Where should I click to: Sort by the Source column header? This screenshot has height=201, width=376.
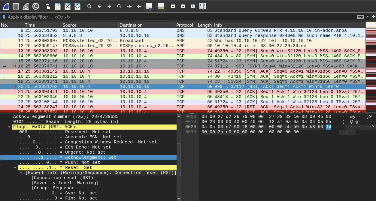click(x=90, y=25)
